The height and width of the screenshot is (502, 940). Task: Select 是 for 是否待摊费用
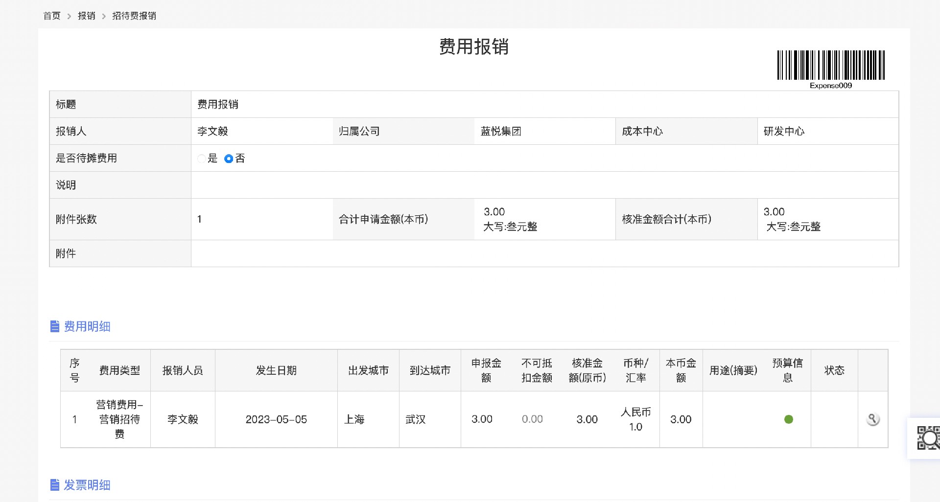coord(201,159)
